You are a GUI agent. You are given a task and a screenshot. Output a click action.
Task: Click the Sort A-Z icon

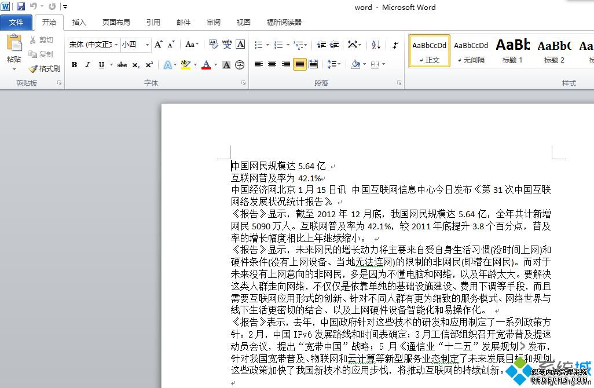pyautogui.click(x=376, y=45)
